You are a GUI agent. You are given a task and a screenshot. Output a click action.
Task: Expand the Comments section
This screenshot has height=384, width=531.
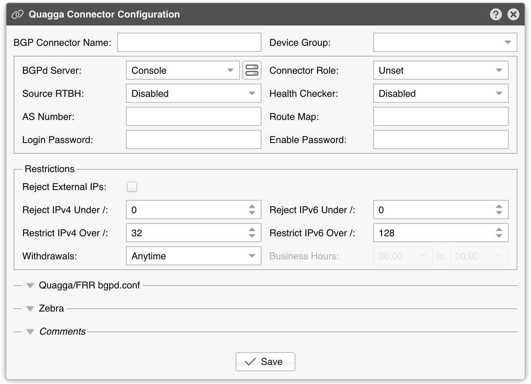30,332
